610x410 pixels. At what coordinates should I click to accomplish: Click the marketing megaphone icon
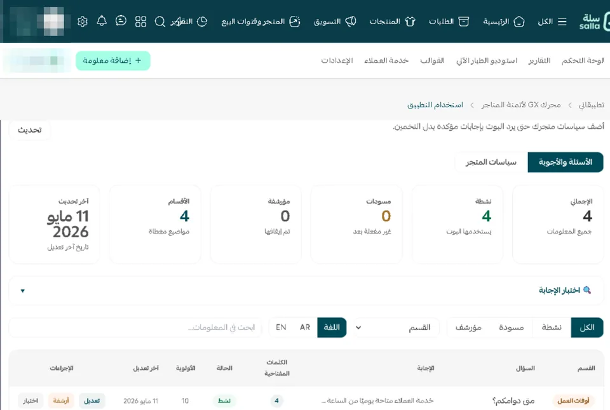(x=351, y=22)
